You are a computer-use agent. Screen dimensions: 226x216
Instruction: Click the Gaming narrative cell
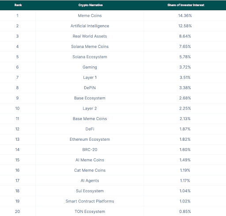90,67
